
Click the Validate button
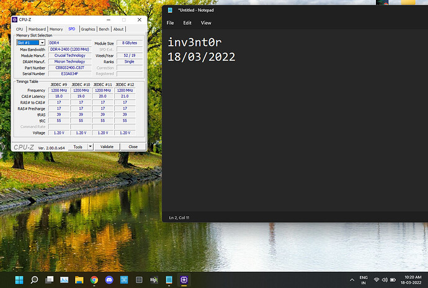pyautogui.click(x=107, y=147)
